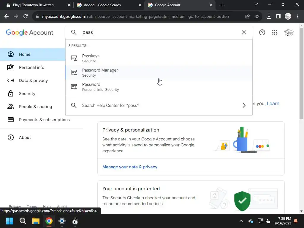
Task: Reload the current page
Action: (26, 17)
